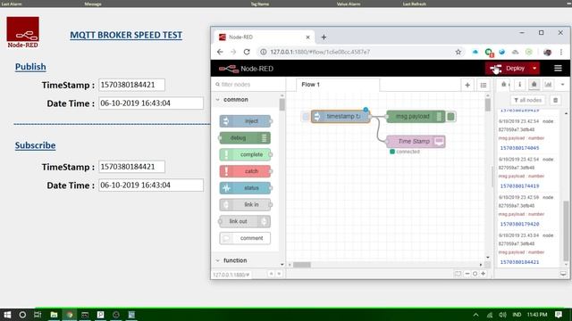Screen dimensions: 572x321
Task: Select the link out palette node
Action: (245, 221)
